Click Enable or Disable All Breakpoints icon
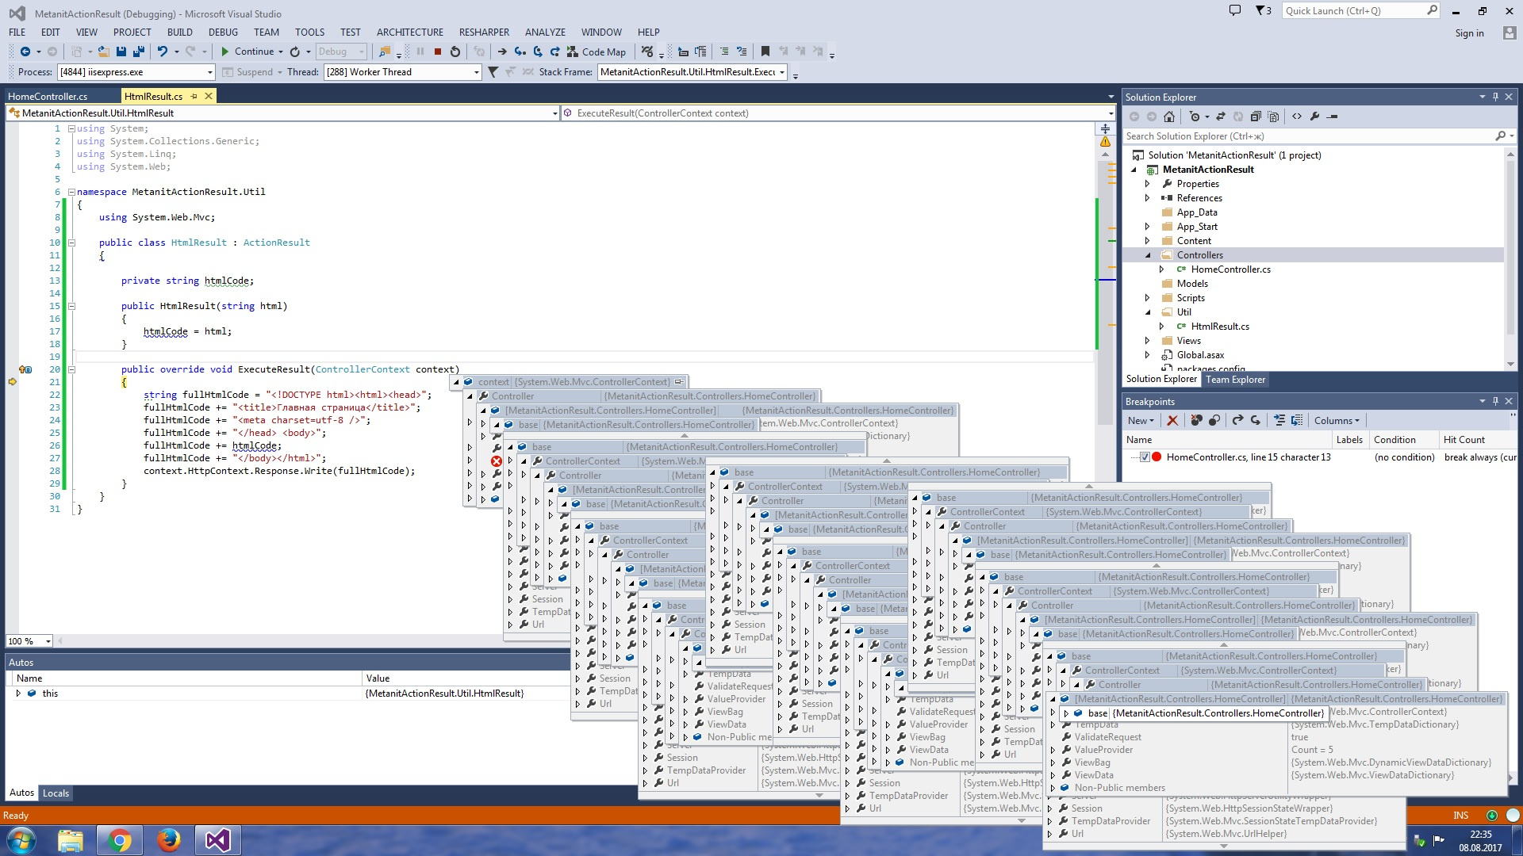The height and width of the screenshot is (856, 1523). 1214,421
